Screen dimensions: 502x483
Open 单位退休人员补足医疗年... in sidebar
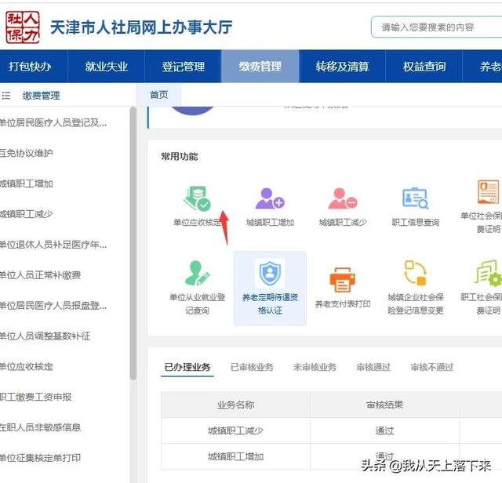[x=53, y=245]
